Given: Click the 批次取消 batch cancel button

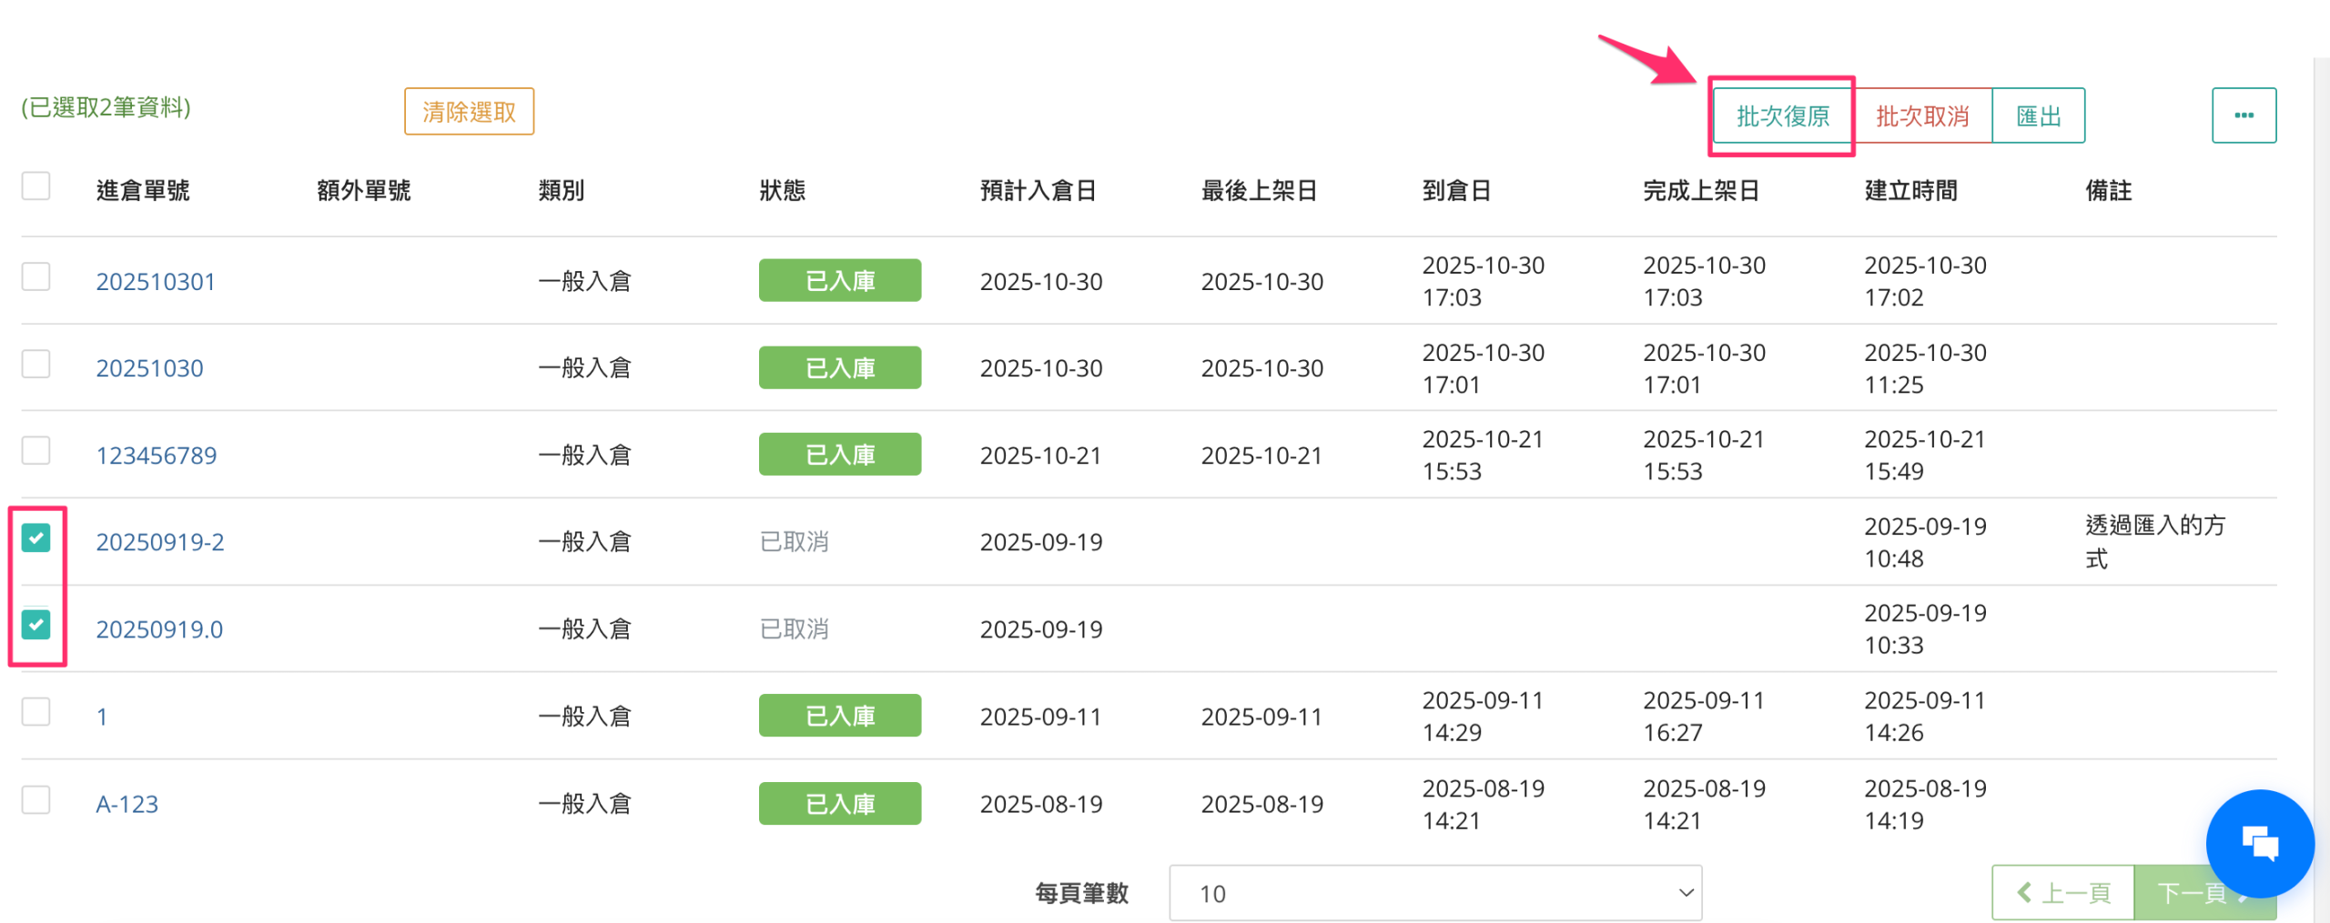Looking at the screenshot, I should coord(1922,116).
